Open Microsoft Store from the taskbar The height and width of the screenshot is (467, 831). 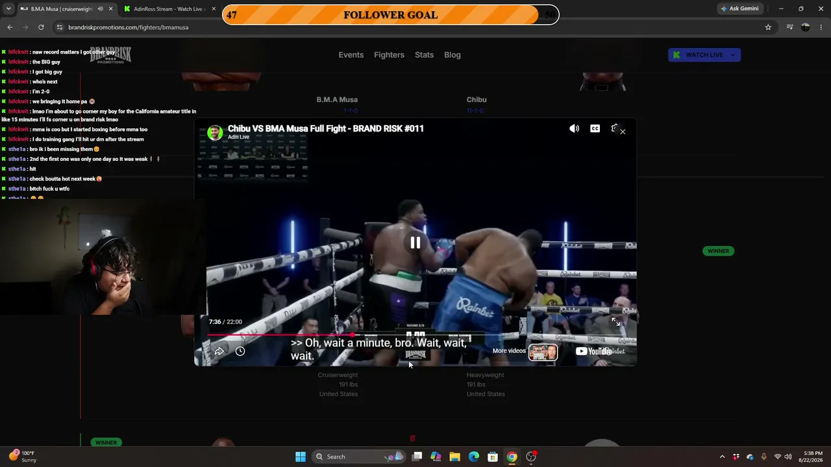[x=493, y=457]
